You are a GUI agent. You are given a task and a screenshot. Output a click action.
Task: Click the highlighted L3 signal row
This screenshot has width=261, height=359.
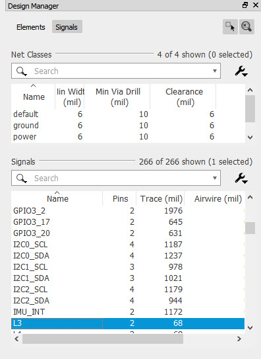(128, 323)
